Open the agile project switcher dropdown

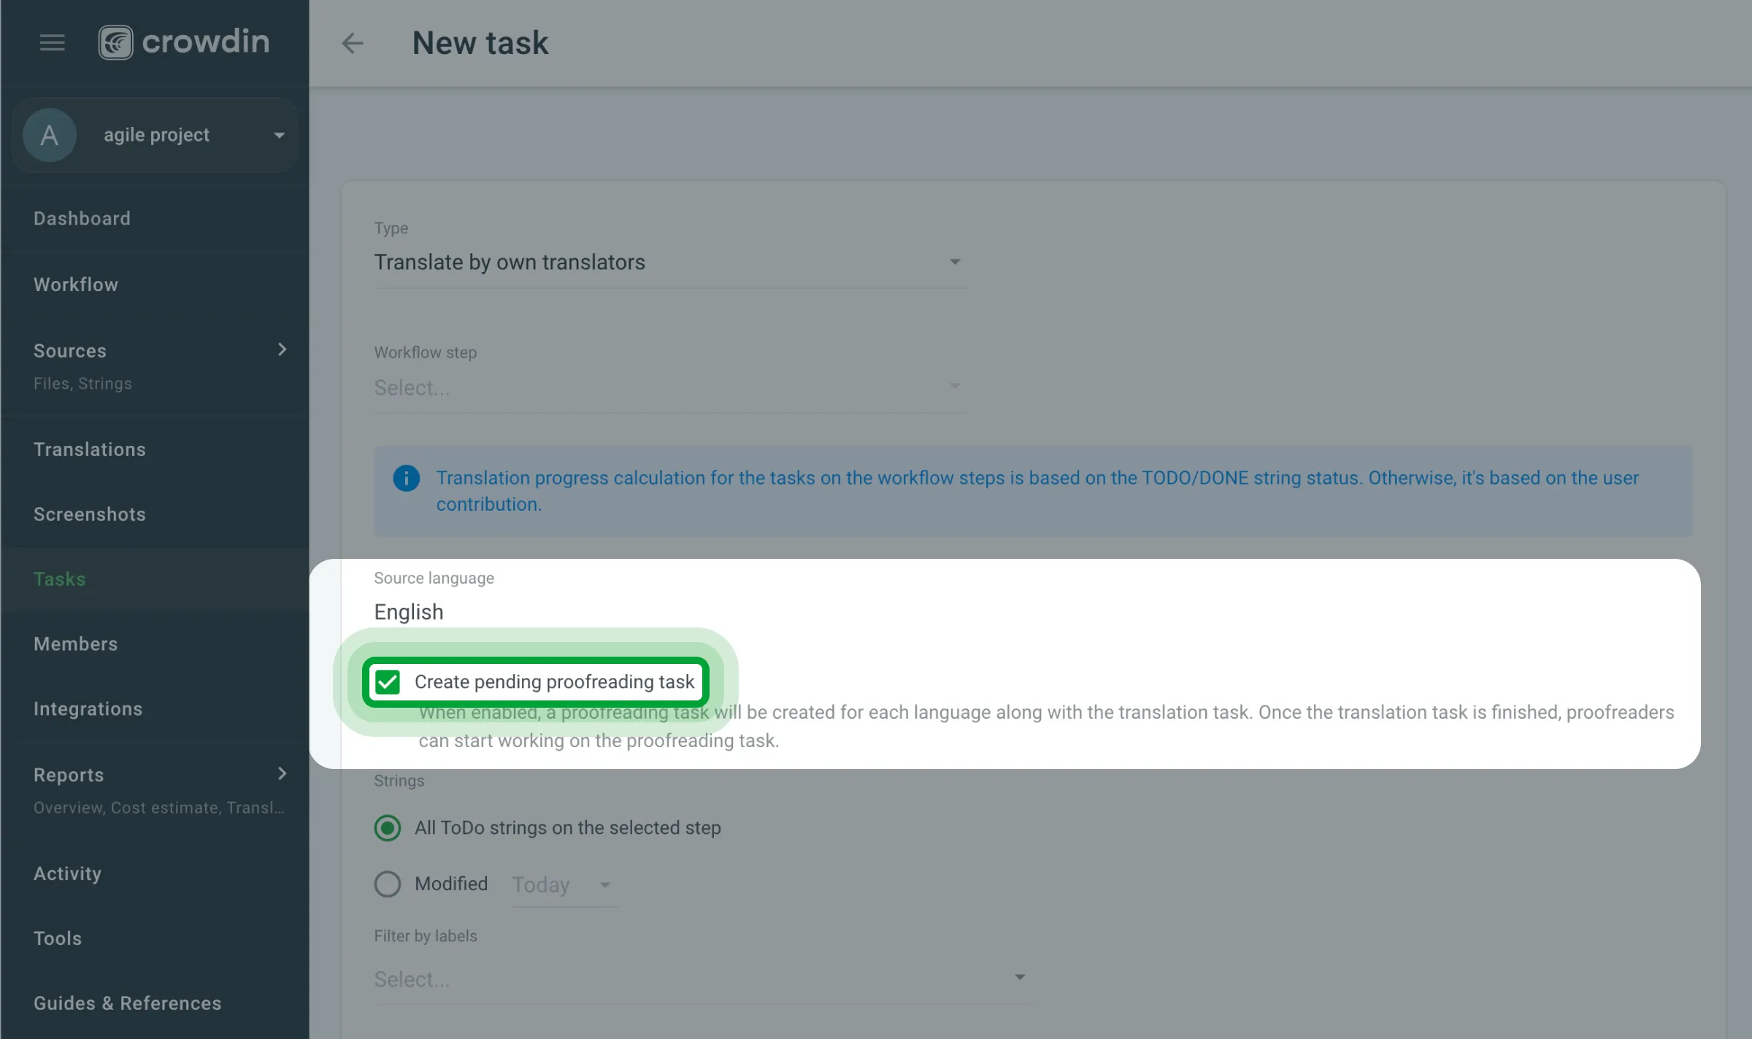click(x=278, y=135)
